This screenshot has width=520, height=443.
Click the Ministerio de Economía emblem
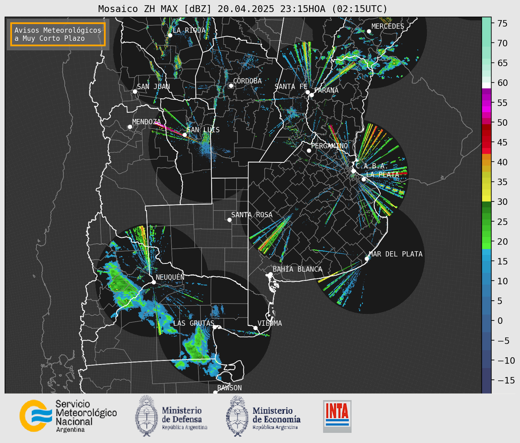237,416
